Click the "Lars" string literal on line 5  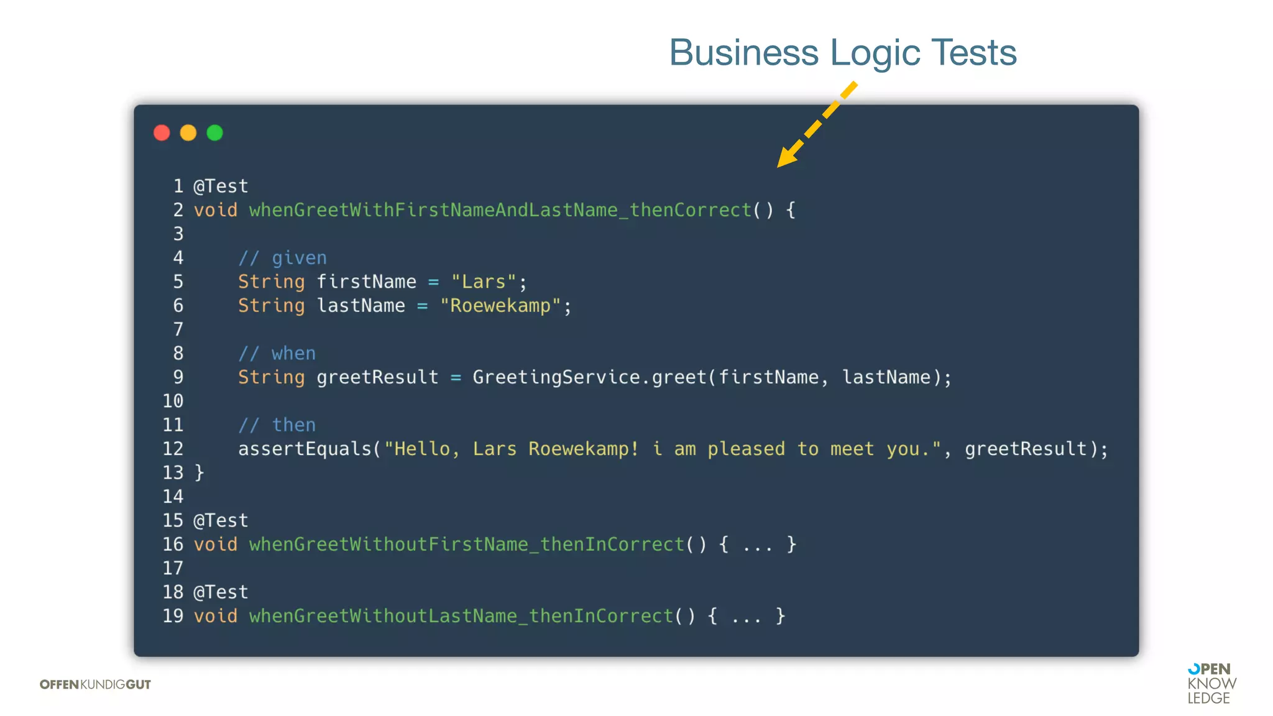[484, 282]
